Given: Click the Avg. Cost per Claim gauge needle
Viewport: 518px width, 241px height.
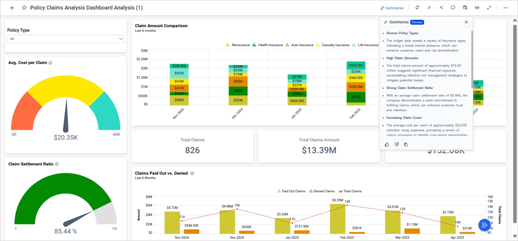Looking at the screenshot, I should 66,115.
